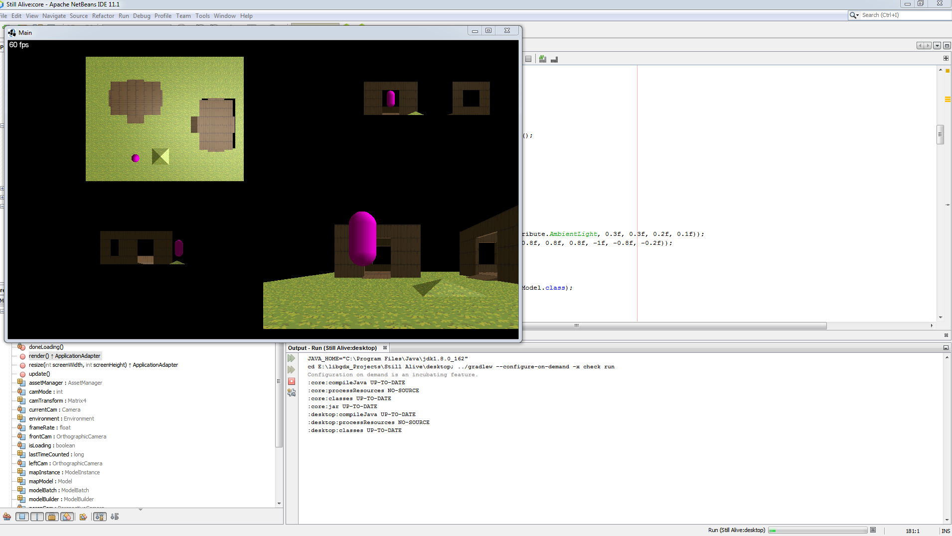Open the Source menu

tap(79, 16)
